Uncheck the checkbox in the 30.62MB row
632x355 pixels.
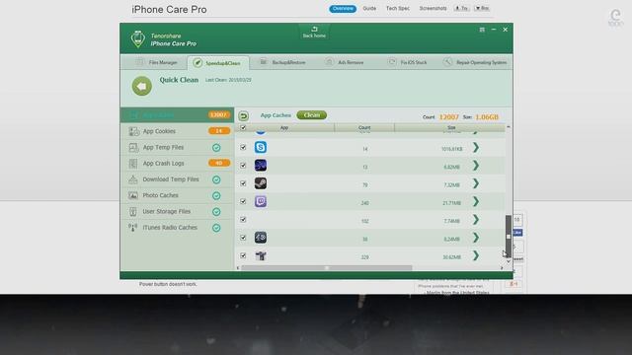click(243, 255)
